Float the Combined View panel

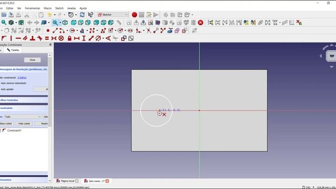(x=50, y=45)
